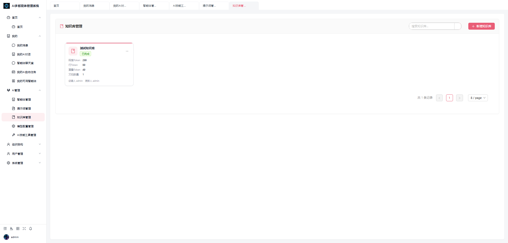Viewport: 508px width, 243px height.
Task: Focus the 搜索知识库 search input
Action: coord(432,26)
